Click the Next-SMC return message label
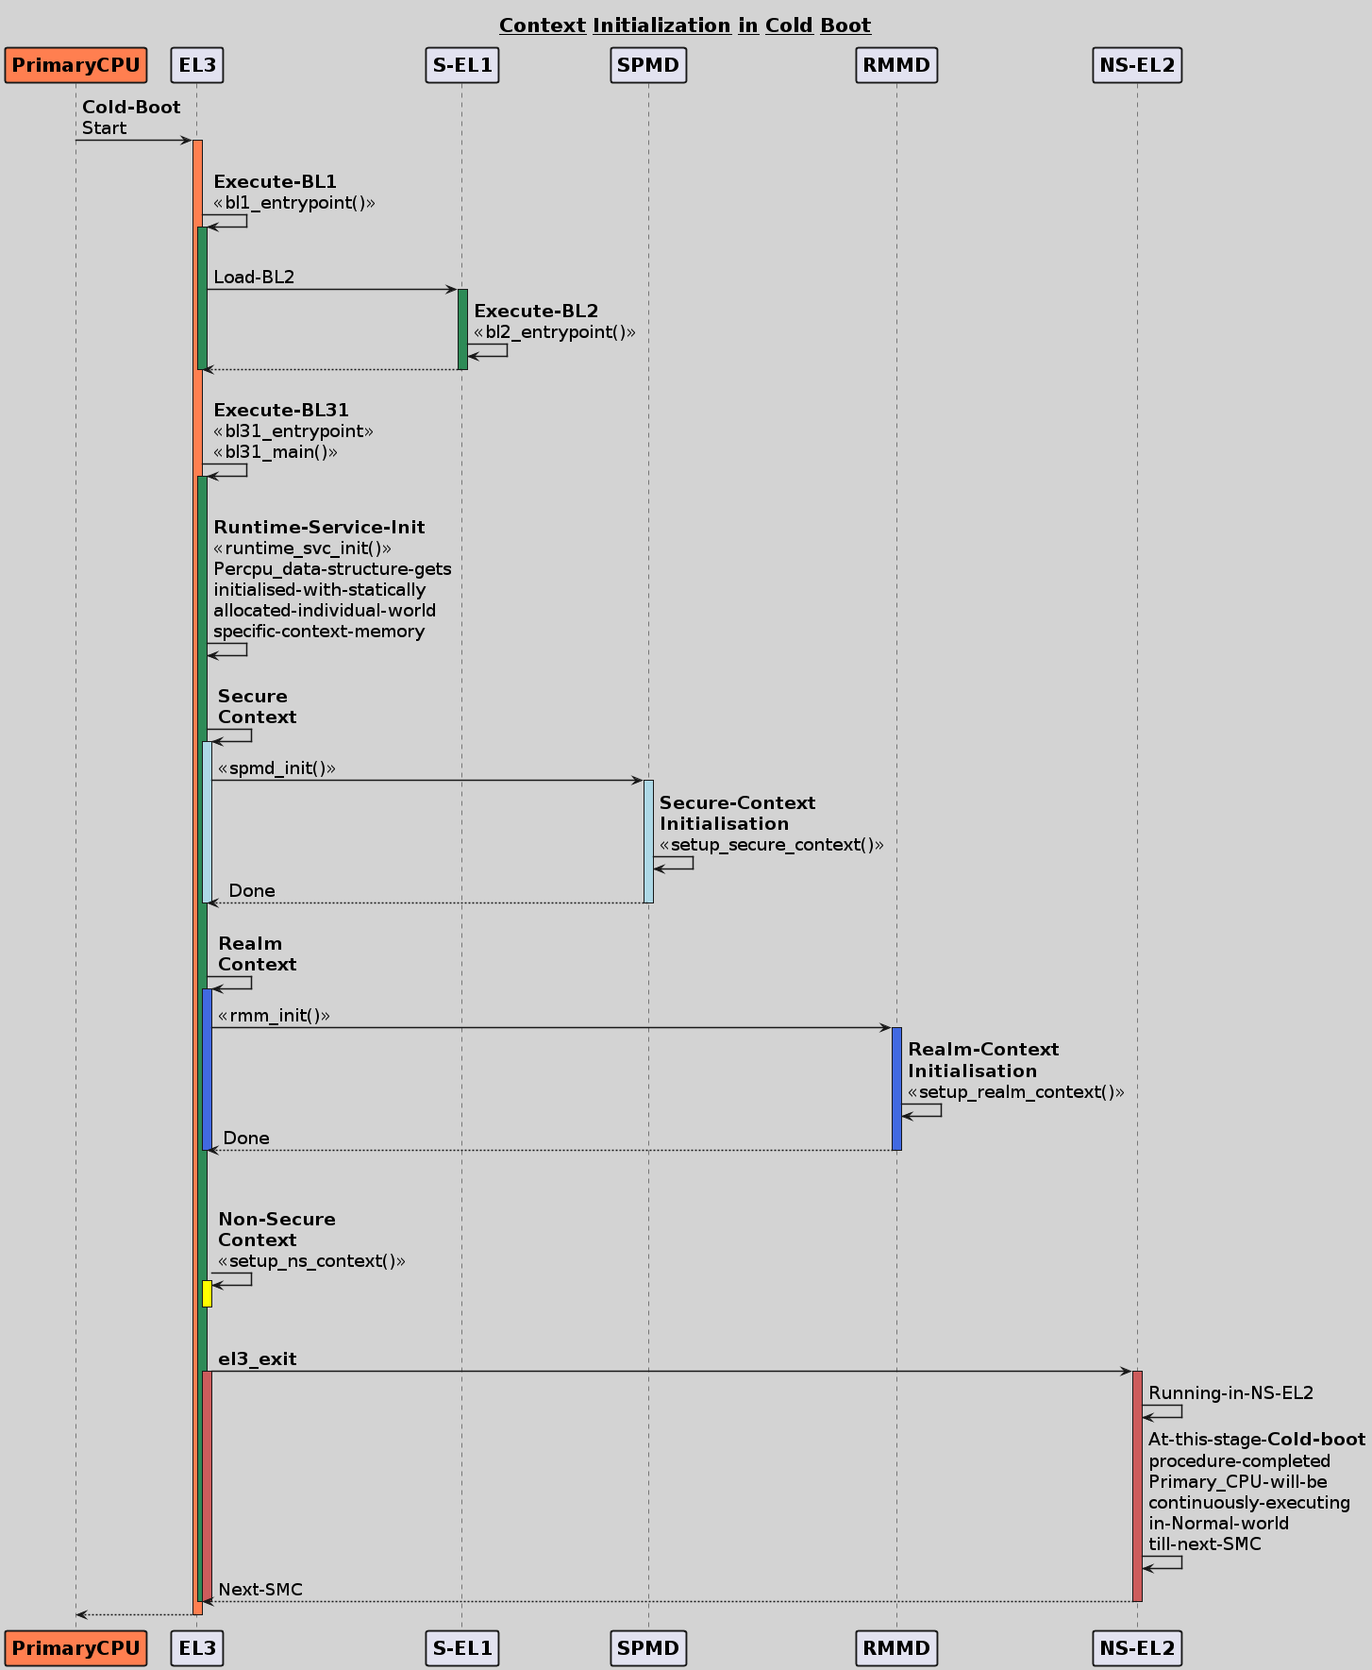Image resolution: width=1372 pixels, height=1670 pixels. tap(260, 1590)
